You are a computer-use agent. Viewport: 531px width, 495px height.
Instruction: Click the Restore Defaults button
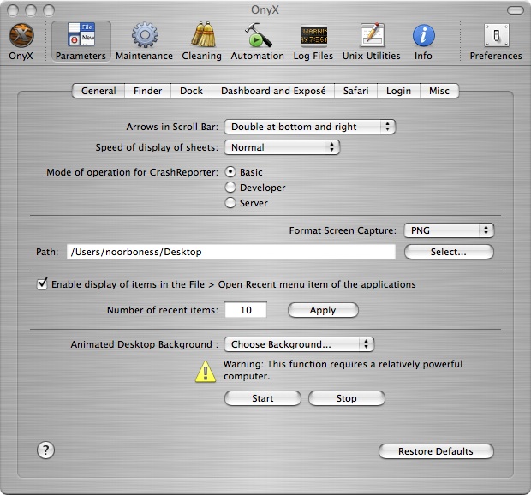click(436, 451)
